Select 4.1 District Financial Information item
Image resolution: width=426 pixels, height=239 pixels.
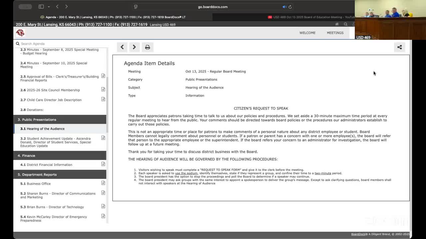[x=49, y=165]
